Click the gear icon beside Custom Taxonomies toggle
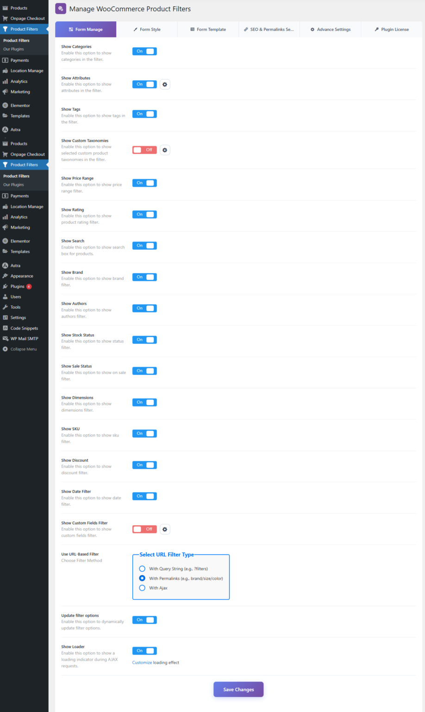 165,150
